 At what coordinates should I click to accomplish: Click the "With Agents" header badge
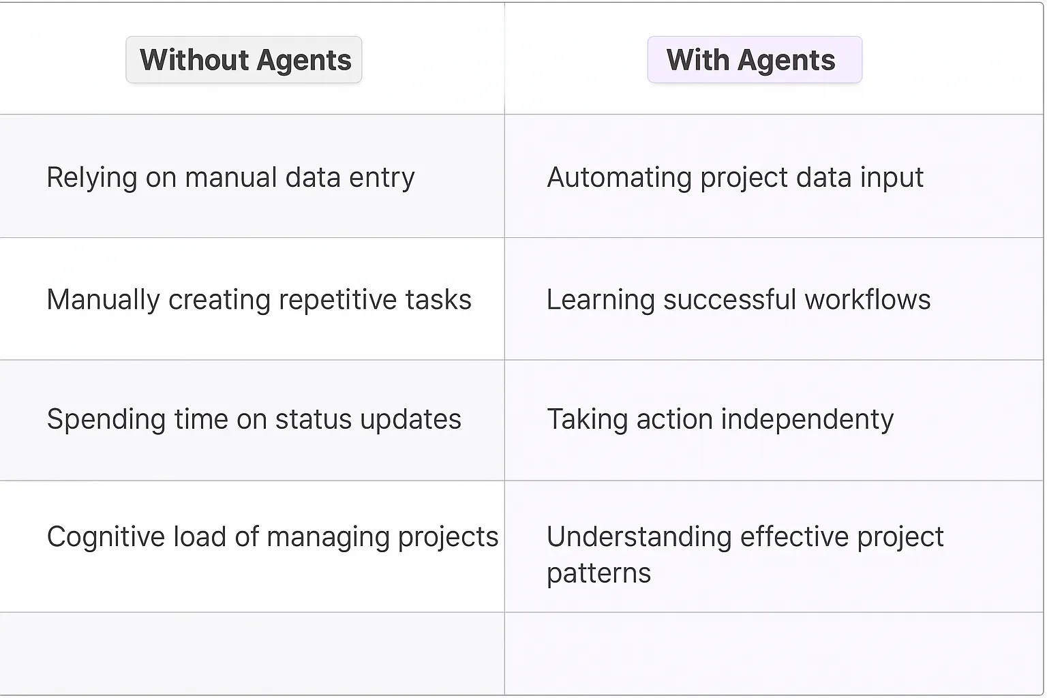tap(754, 60)
